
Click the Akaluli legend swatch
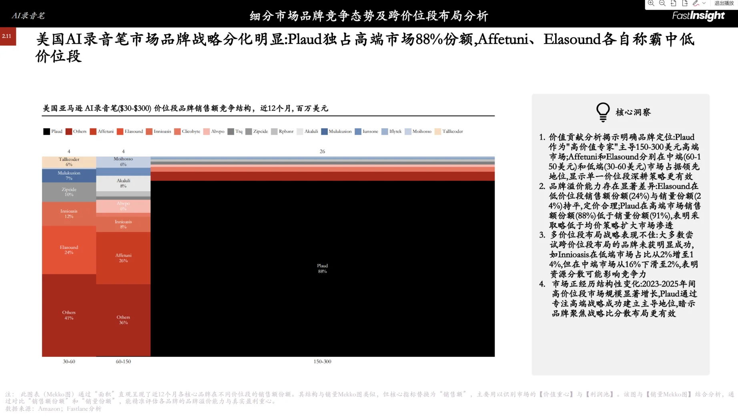300,132
